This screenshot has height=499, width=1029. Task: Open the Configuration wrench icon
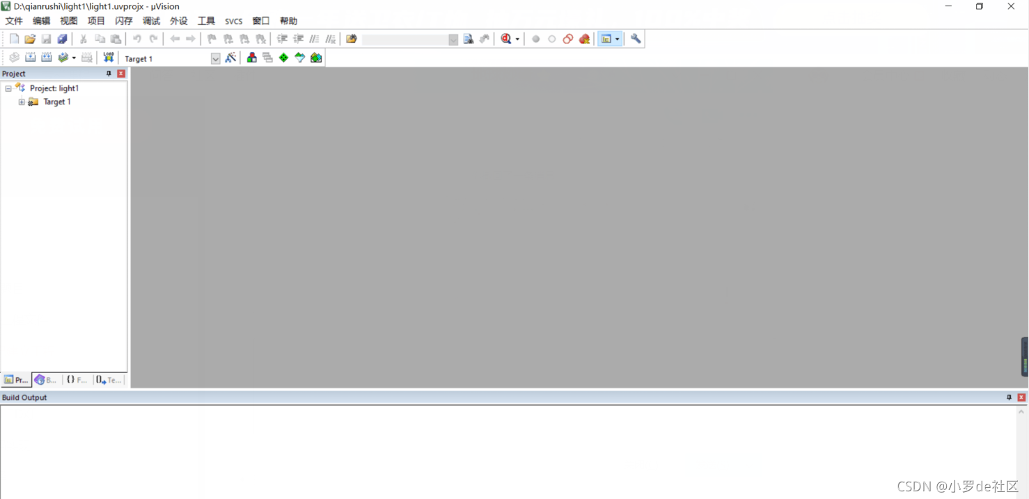point(636,39)
